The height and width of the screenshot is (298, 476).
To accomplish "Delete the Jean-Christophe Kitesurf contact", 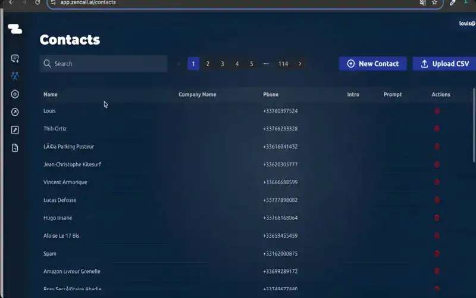I will coord(437,164).
